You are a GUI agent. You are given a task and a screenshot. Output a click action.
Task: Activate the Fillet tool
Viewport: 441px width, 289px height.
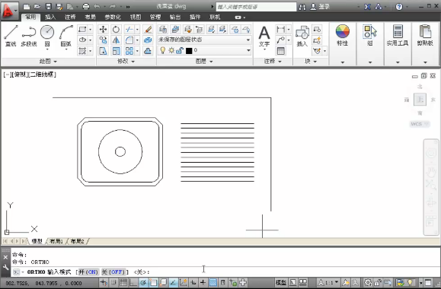click(129, 40)
